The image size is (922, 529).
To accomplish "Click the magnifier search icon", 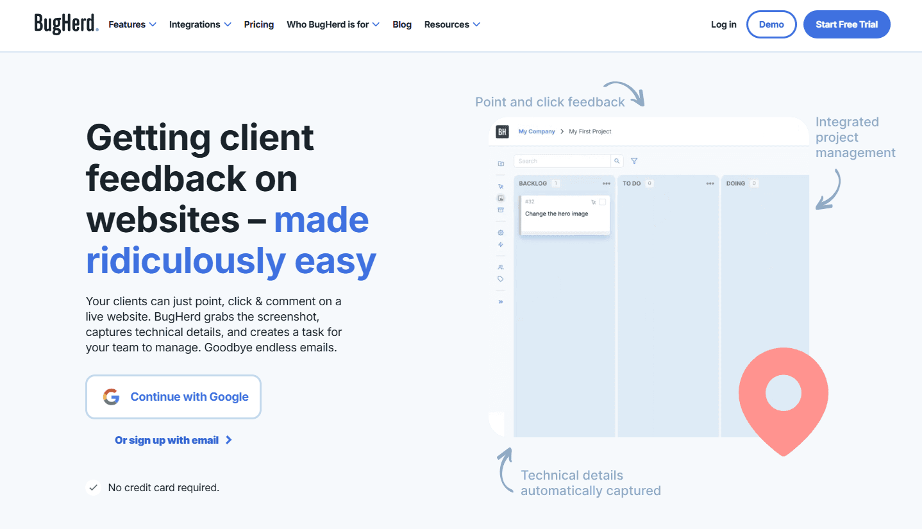I will 617,161.
